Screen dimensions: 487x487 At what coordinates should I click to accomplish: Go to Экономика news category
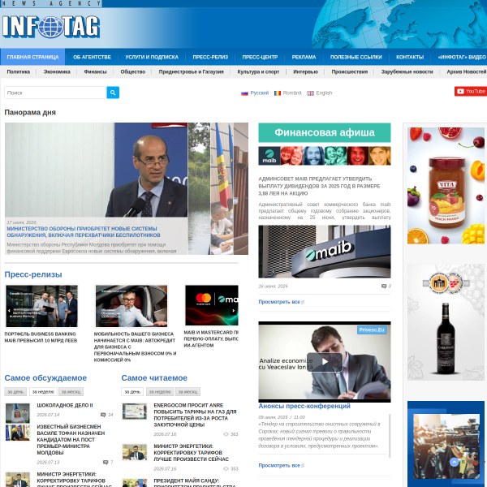(57, 71)
